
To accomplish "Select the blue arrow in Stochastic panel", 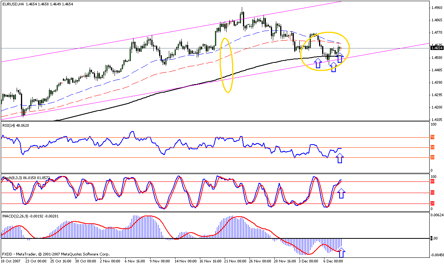I will [x=341, y=193].
